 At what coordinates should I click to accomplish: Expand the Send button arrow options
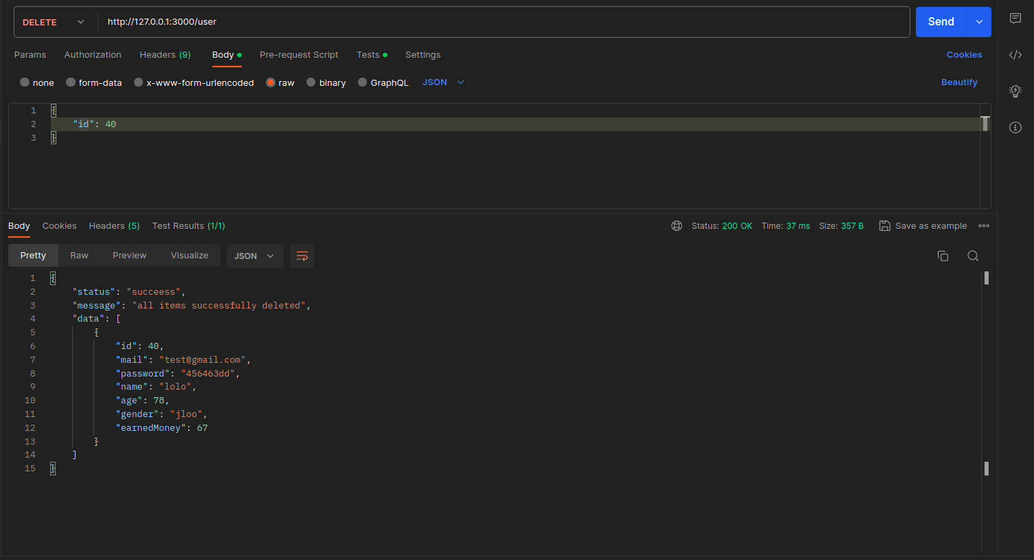(x=979, y=22)
